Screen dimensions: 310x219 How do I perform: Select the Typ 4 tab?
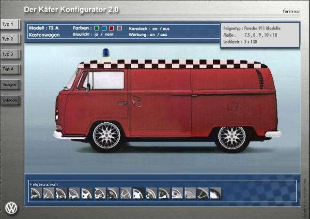tap(10, 69)
